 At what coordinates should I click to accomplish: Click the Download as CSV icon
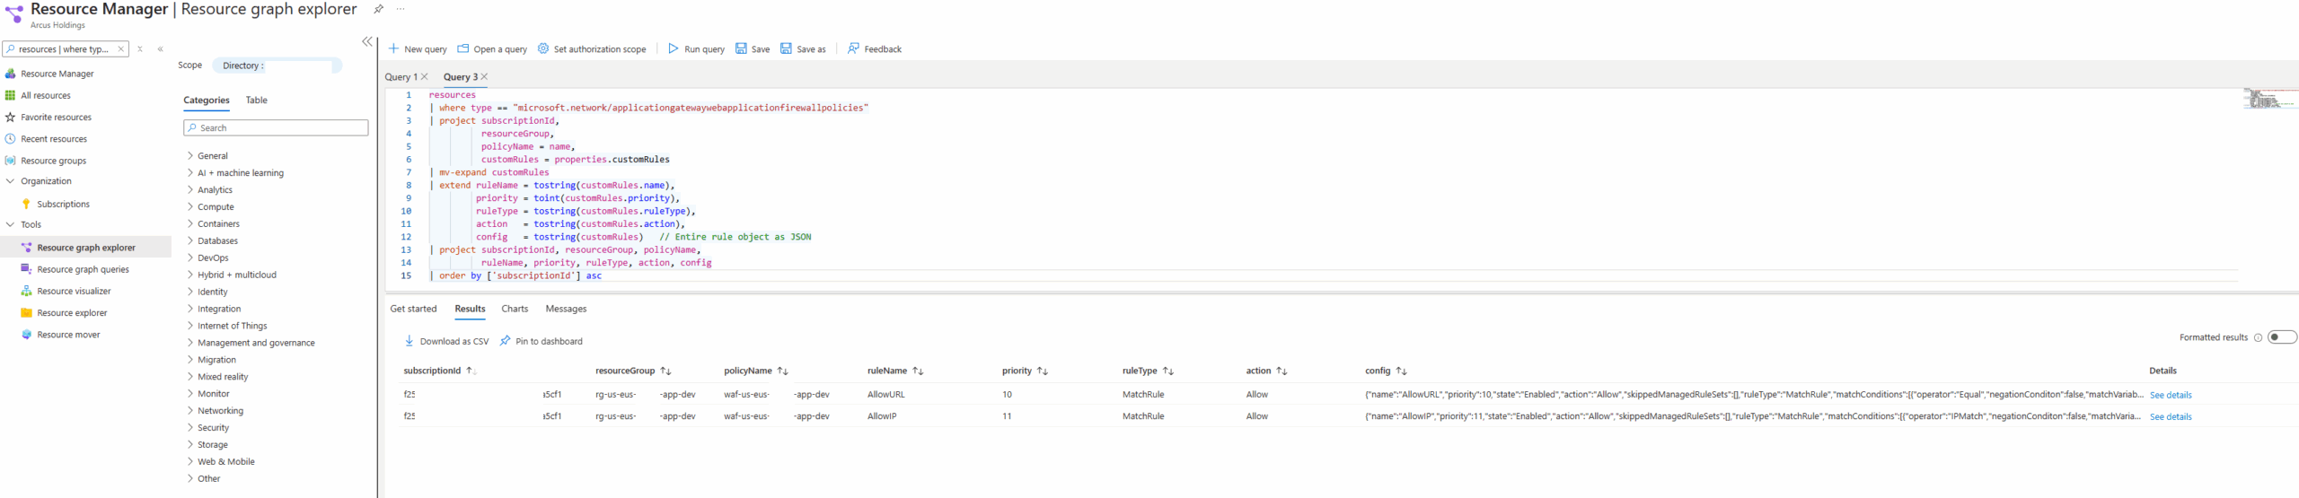pos(410,341)
